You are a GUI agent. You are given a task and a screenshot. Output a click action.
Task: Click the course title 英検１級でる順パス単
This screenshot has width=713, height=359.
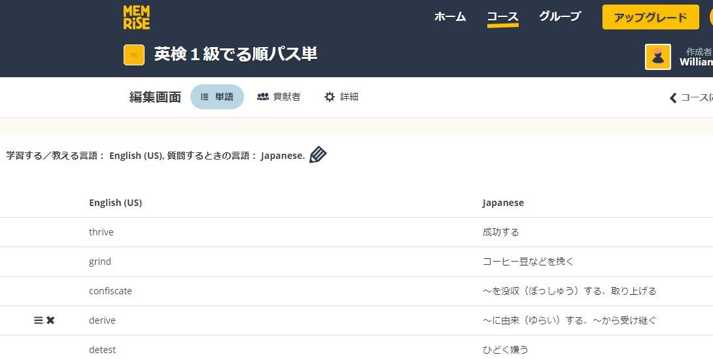[235, 54]
